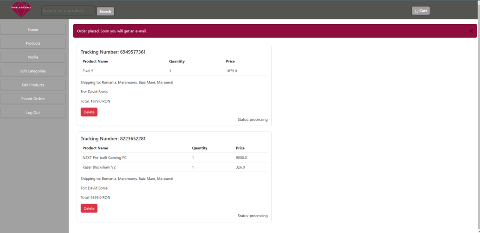The height and width of the screenshot is (233, 480).
Task: Open Products from sidebar
Action: [x=33, y=43]
